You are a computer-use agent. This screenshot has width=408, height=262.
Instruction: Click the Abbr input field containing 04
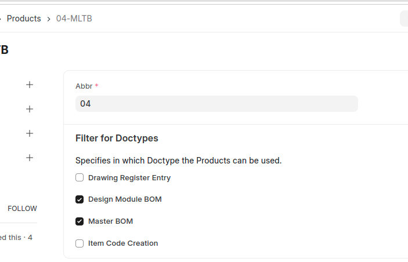point(216,104)
